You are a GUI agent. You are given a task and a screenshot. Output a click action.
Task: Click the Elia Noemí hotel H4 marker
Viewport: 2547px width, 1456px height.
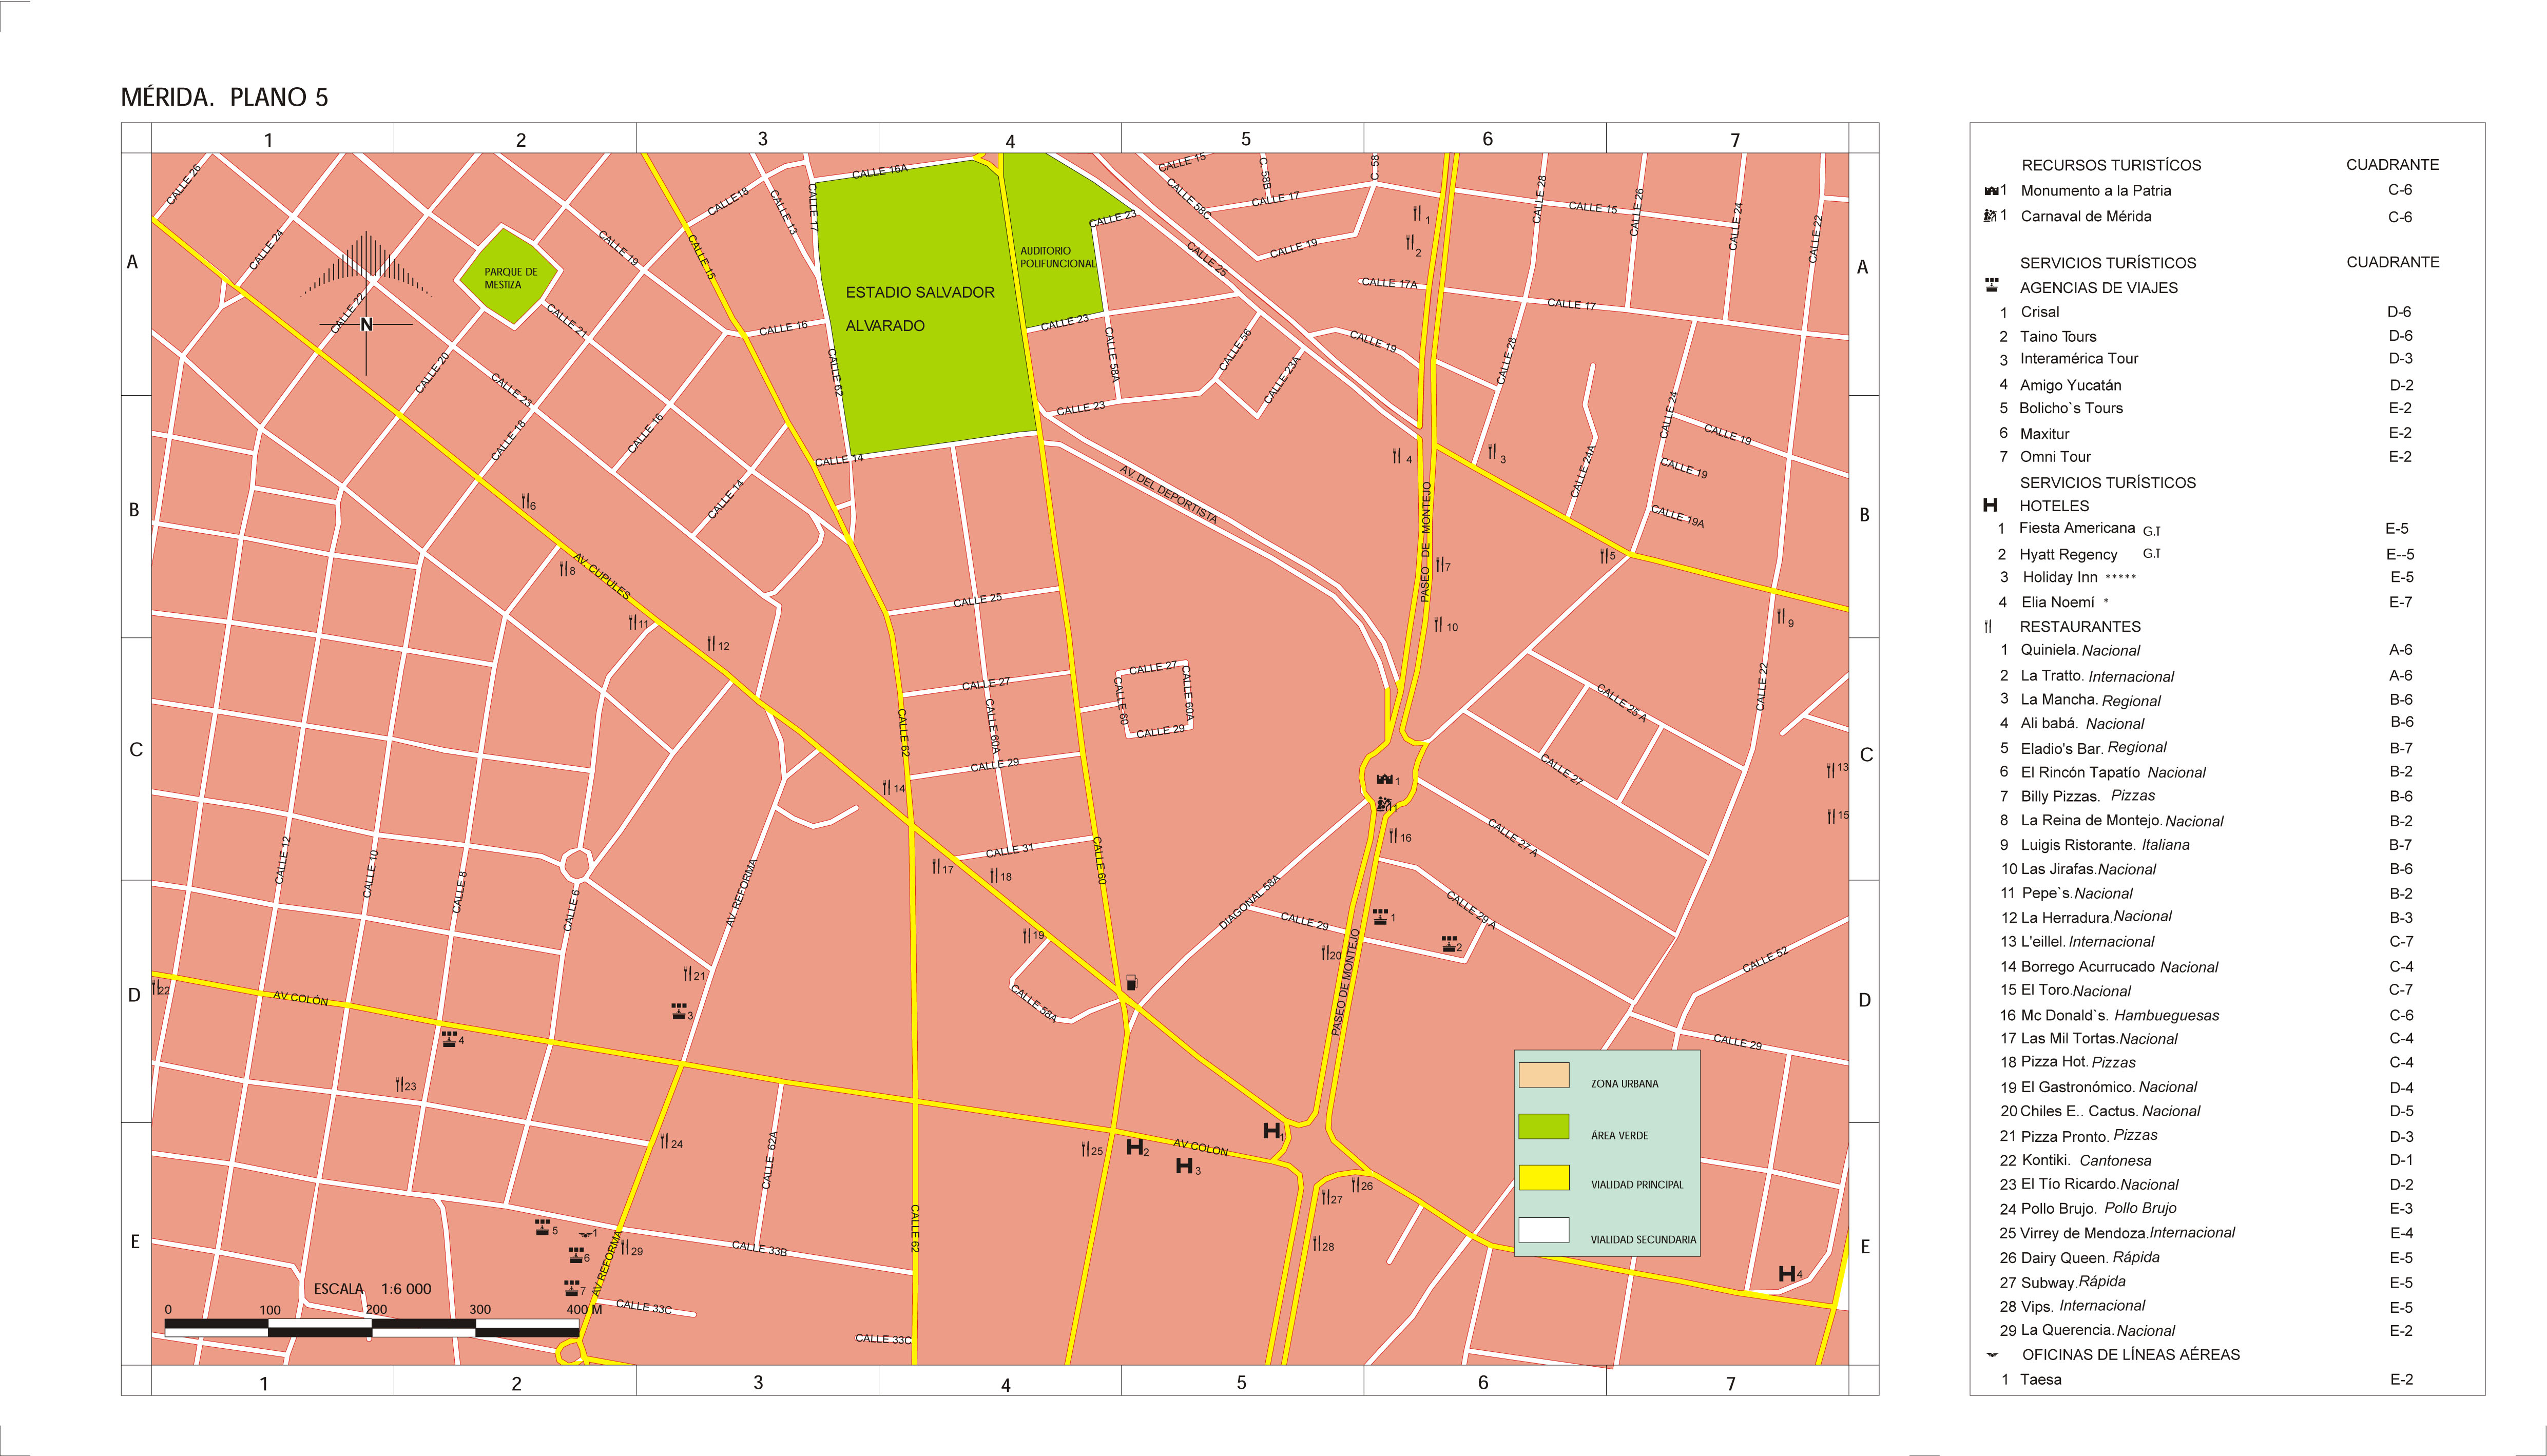[x=1787, y=1273]
